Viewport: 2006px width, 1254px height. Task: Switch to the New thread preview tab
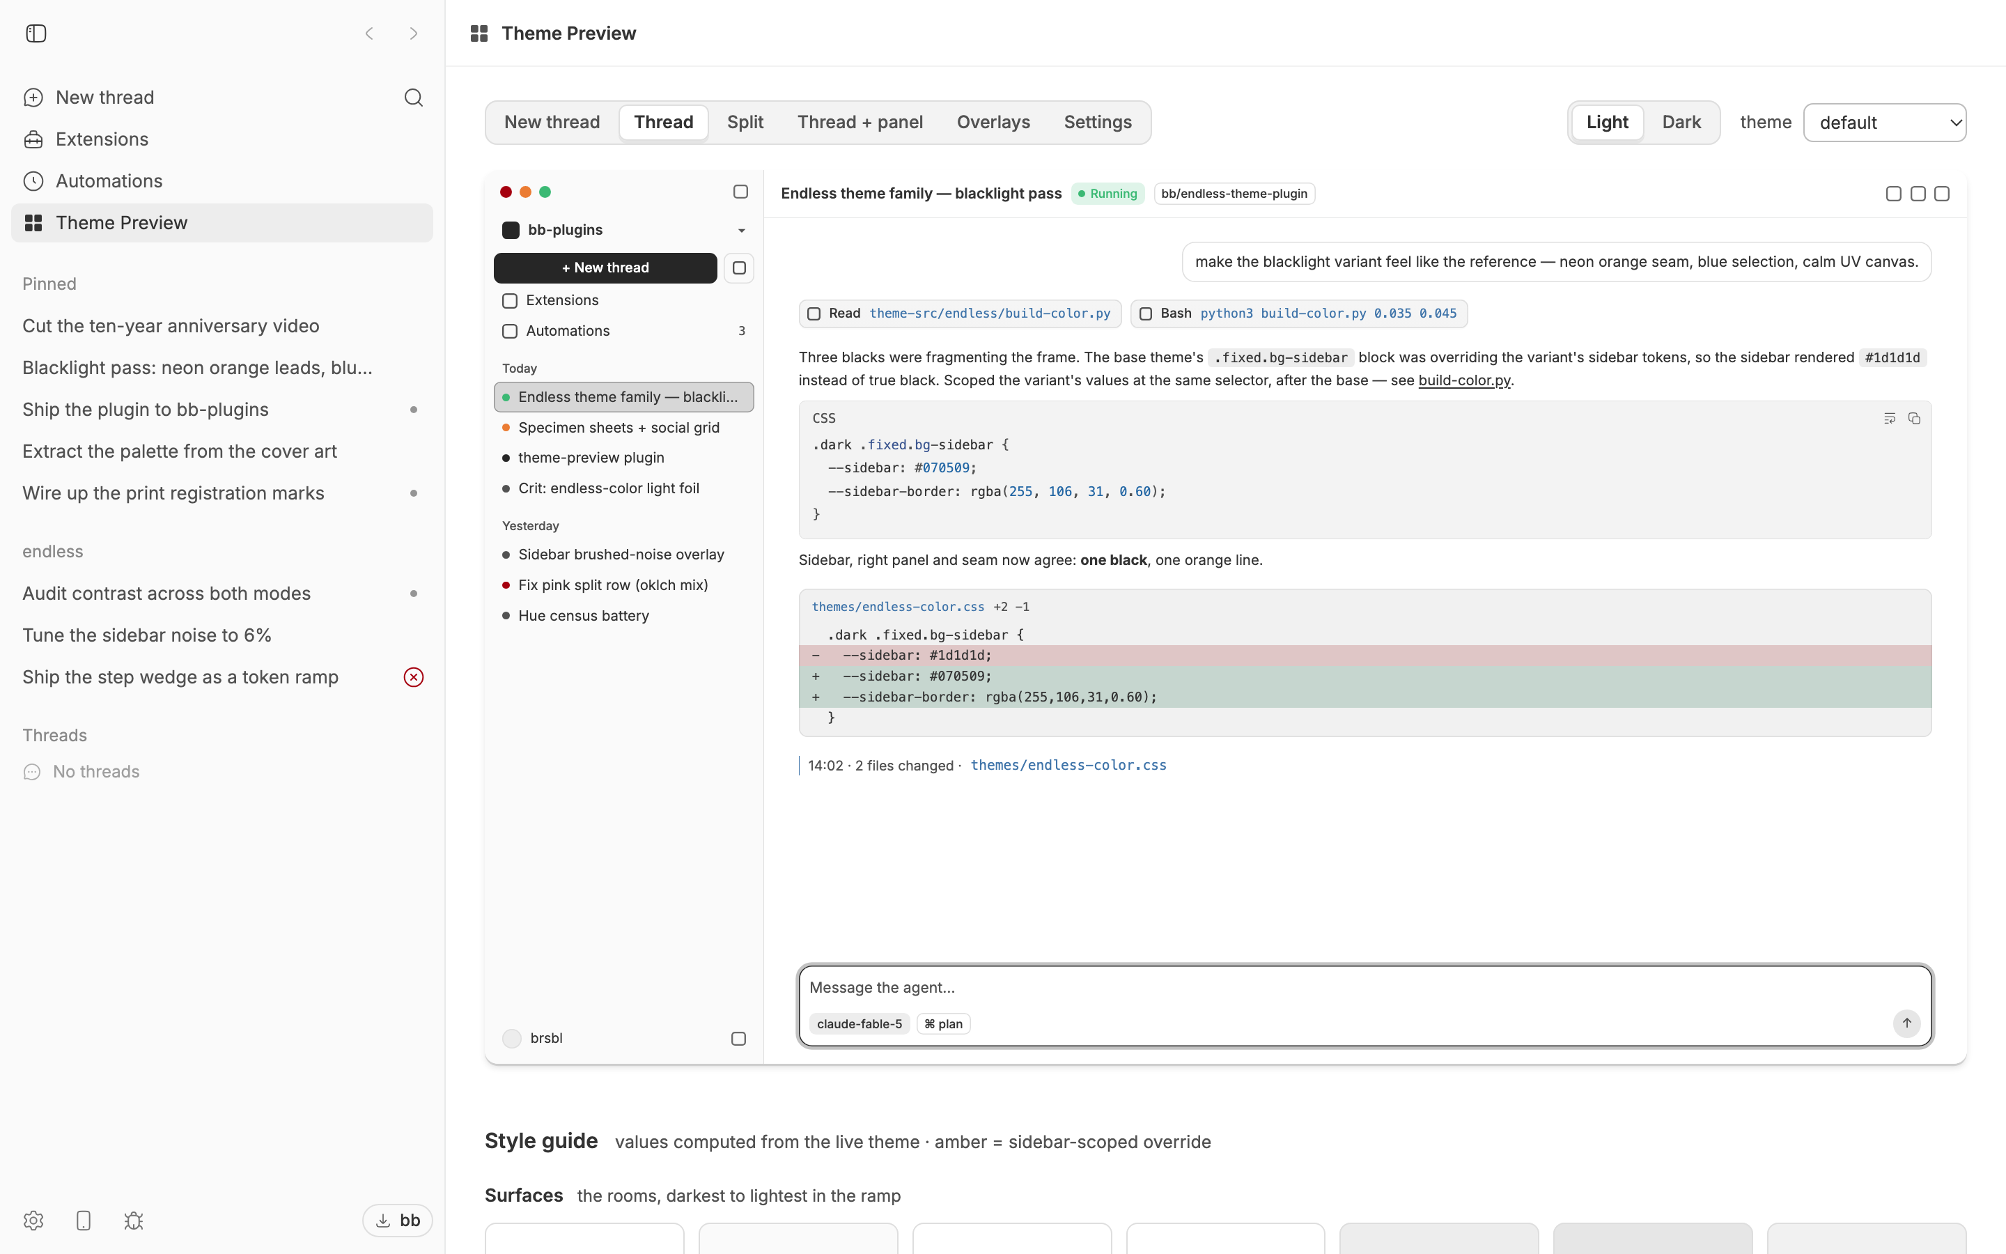(552, 122)
